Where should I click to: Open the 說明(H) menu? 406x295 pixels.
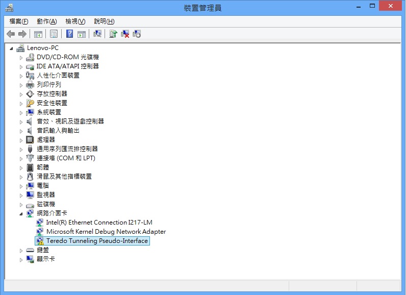(104, 21)
